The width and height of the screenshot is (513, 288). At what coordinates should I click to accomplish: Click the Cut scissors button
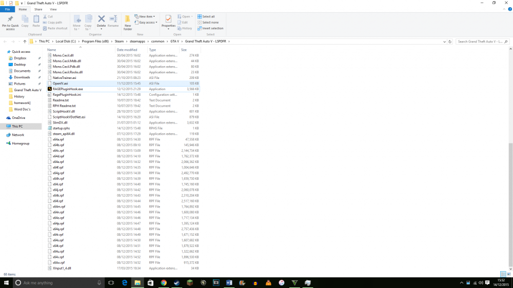pos(48,16)
